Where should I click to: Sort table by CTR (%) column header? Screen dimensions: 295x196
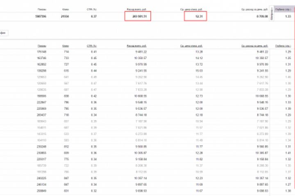coord(92,46)
